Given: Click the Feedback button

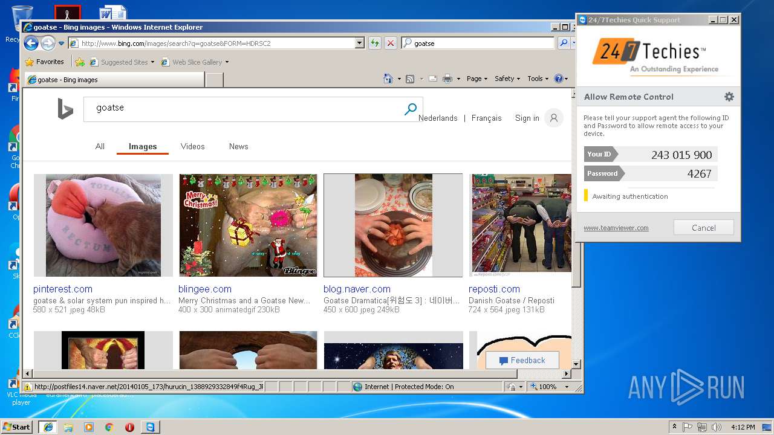Looking at the screenshot, I should click(x=522, y=360).
